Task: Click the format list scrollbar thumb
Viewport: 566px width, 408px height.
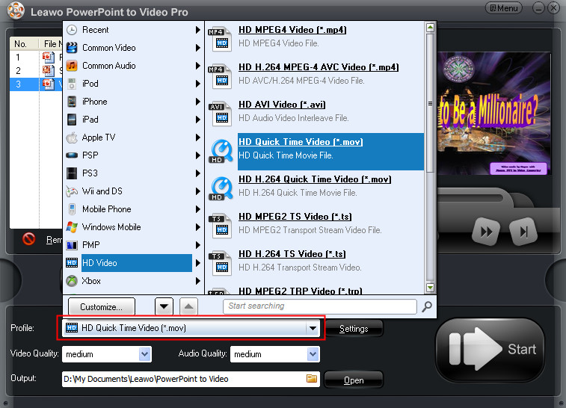Action: point(430,103)
